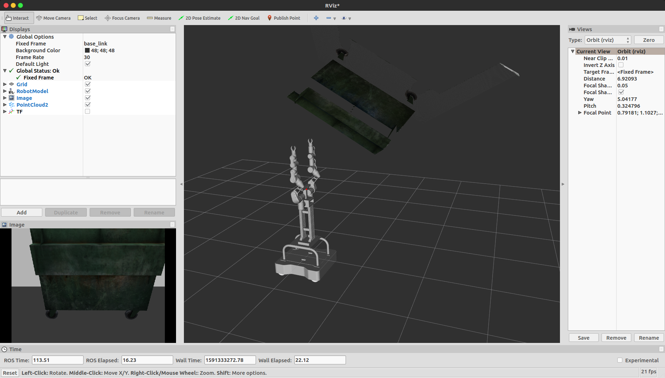This screenshot has width=665, height=378.
Task: Click the Reset button
Action: 10,373
